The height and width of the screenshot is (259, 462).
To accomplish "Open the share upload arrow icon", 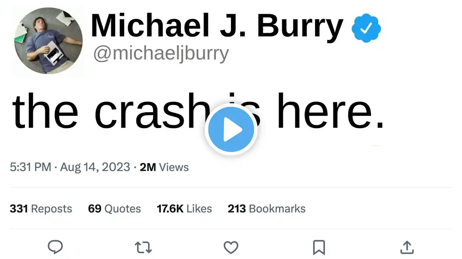I will click(x=407, y=247).
